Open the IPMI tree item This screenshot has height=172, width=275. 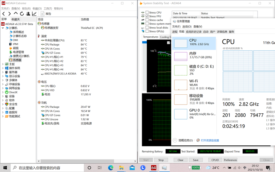click(x=16, y=44)
